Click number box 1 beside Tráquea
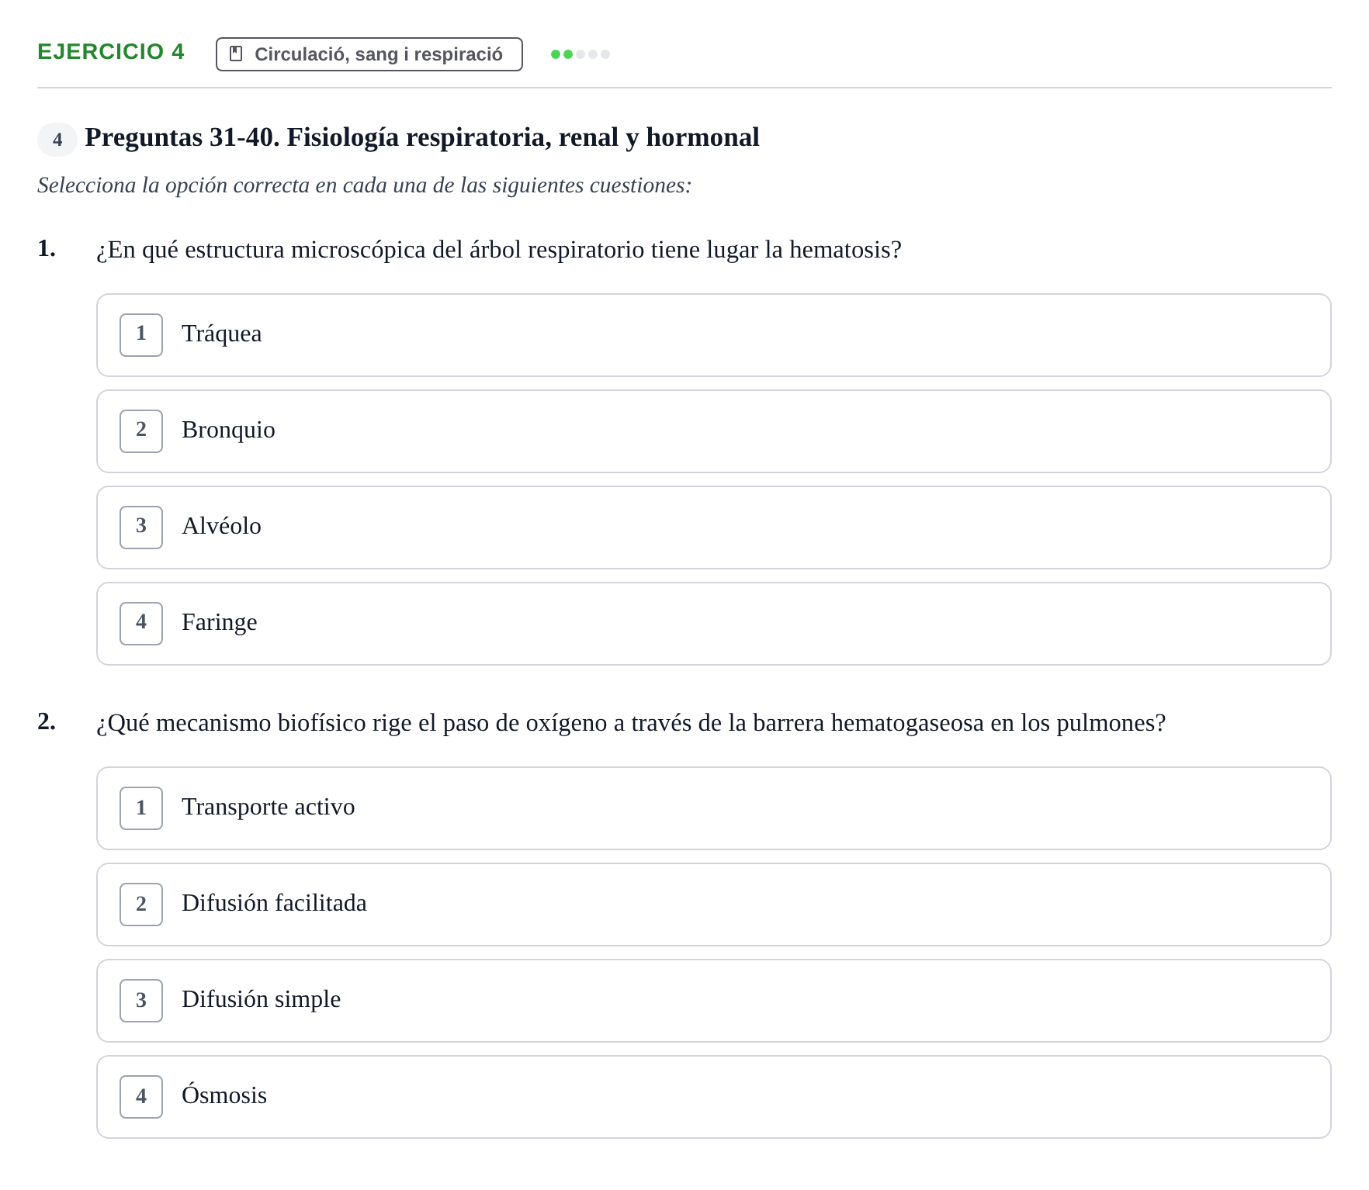The height and width of the screenshot is (1190, 1369). pos(141,335)
